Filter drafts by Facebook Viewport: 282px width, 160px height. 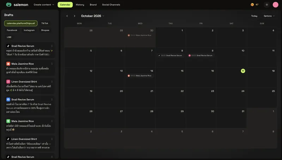[x=12, y=30]
